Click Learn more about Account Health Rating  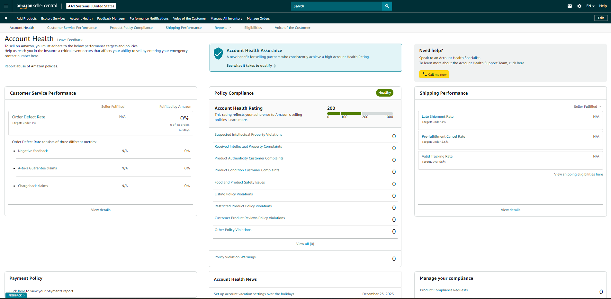pos(238,120)
